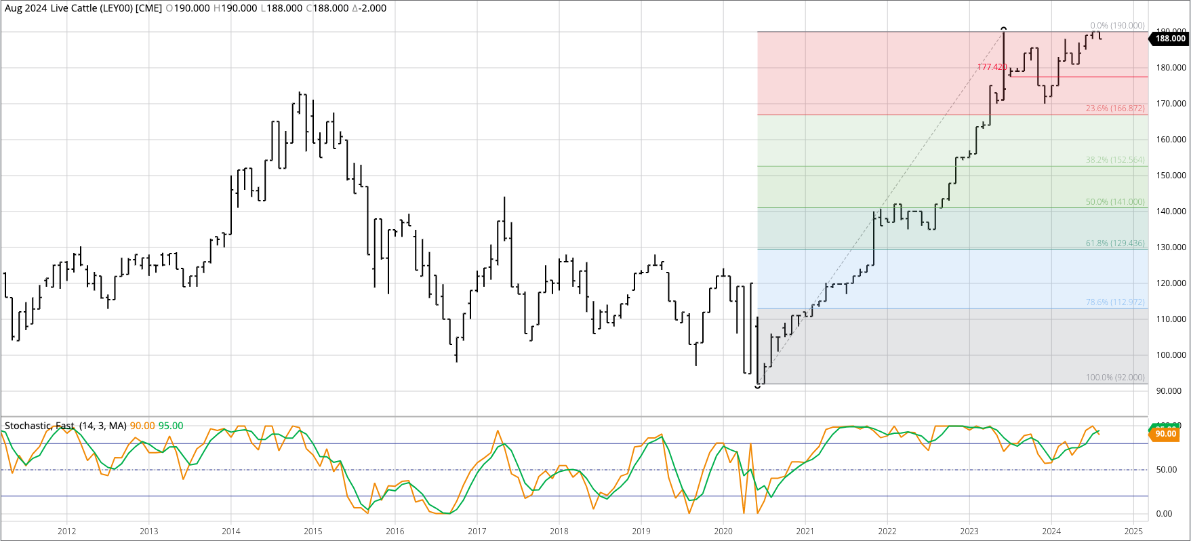Screen dimensions: 1191x541
Task: Click the high marker above the 2023 peak
Action: 1004,28
